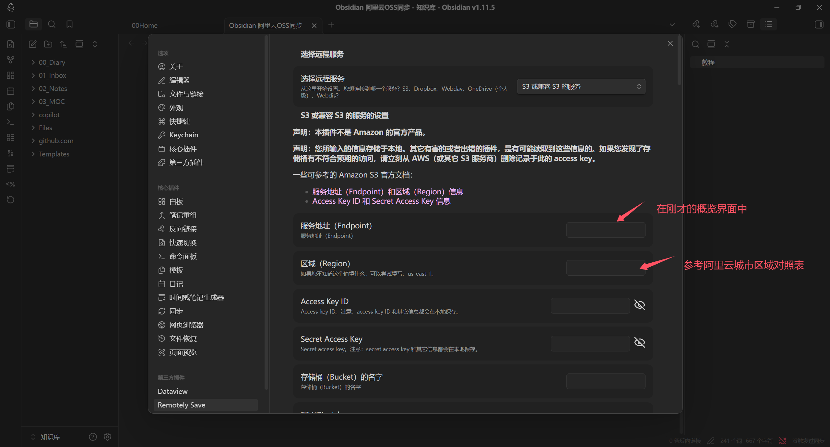
Task: Open the templates ribbon icon
Action: point(11,106)
